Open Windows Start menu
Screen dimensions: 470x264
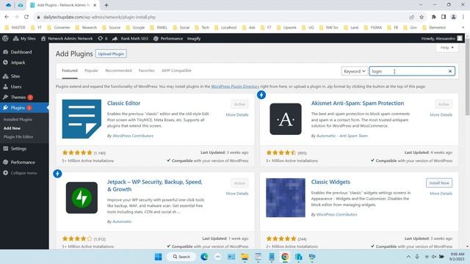point(158,257)
